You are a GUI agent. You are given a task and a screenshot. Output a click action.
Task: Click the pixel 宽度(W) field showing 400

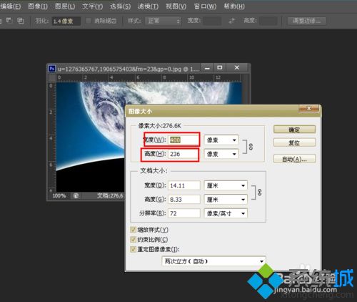(x=184, y=140)
